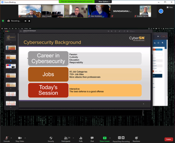175x143 pixels.
Task: Click the Jobs box on slide
Action: pyautogui.click(x=48, y=74)
